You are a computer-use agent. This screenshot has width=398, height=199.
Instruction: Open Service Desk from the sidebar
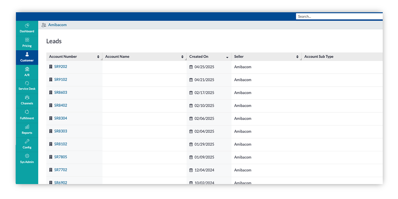coord(27,86)
